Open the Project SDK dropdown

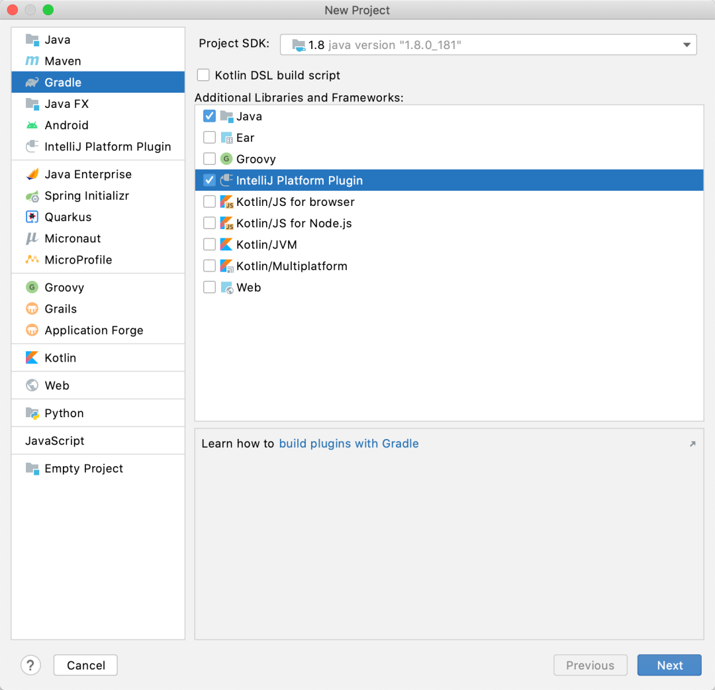(489, 44)
